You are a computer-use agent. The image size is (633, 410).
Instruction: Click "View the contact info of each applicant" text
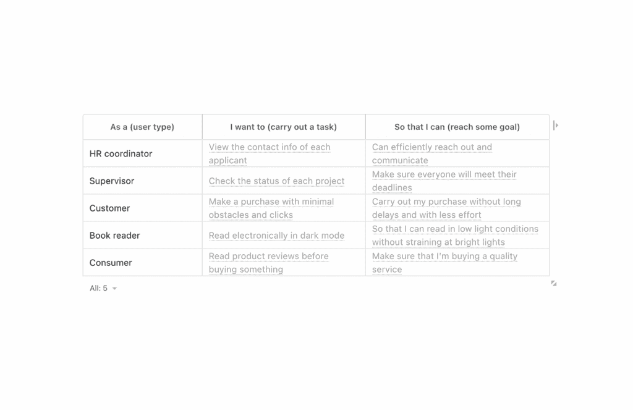tap(270, 148)
